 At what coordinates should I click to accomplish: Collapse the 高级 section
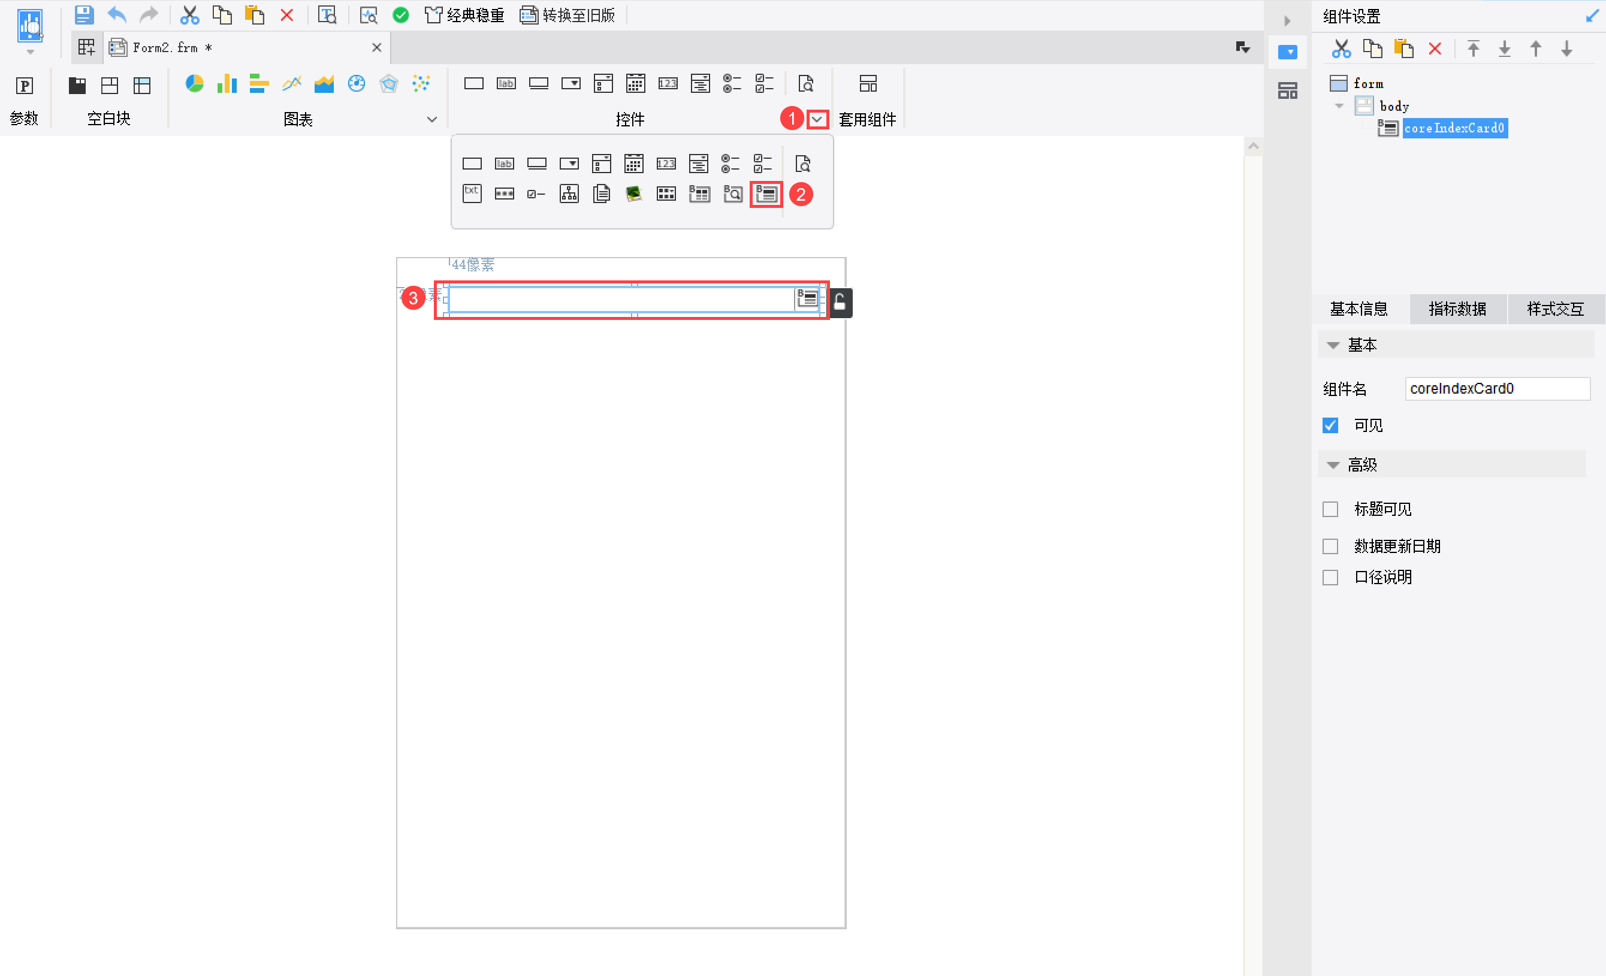(1333, 465)
